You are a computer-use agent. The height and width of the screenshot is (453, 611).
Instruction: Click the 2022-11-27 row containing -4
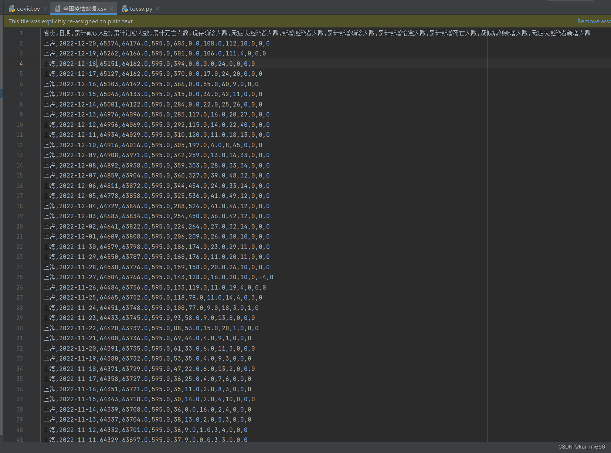tap(158, 277)
